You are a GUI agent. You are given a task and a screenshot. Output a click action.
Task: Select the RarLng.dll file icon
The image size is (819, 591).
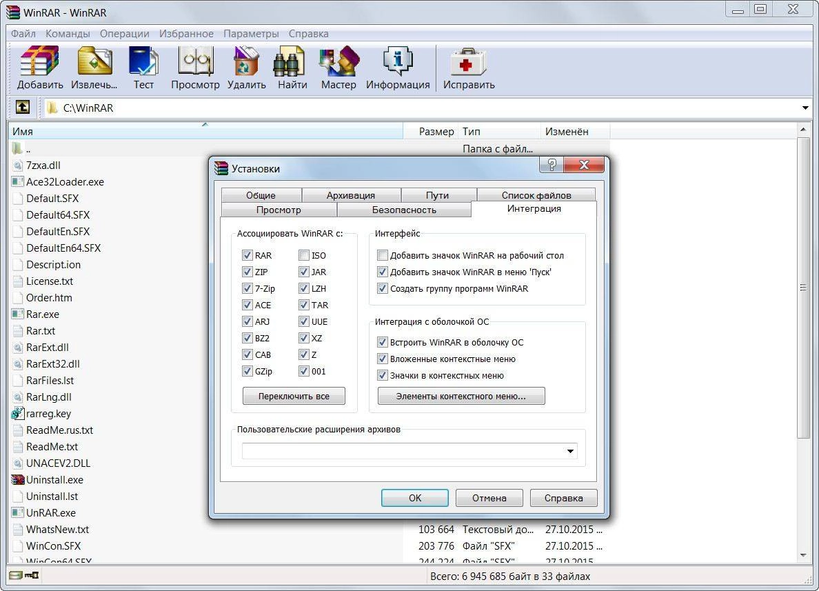18,397
